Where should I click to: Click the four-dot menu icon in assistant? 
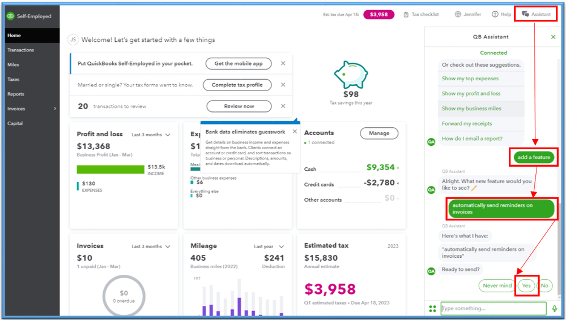(x=432, y=309)
